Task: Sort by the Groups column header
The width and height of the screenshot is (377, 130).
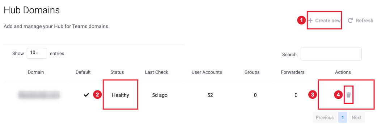Action: click(252, 72)
